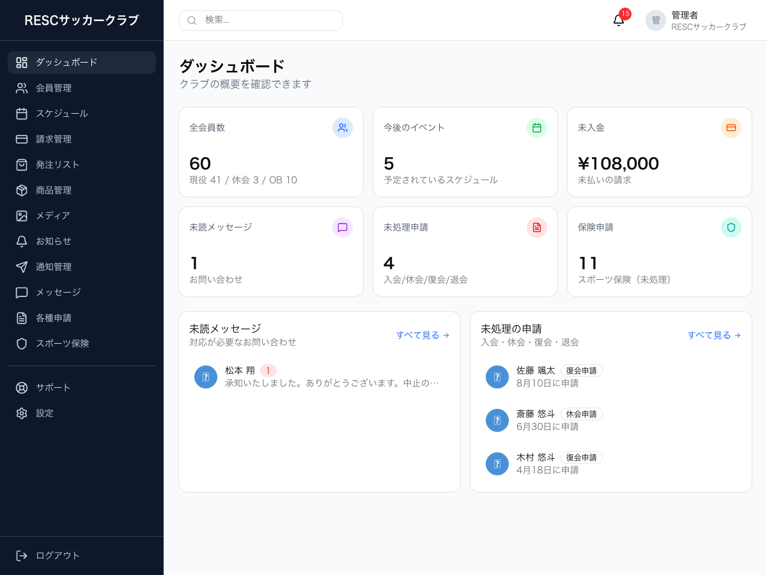Click すべて見る link in 未読メッセージ panel

point(422,335)
